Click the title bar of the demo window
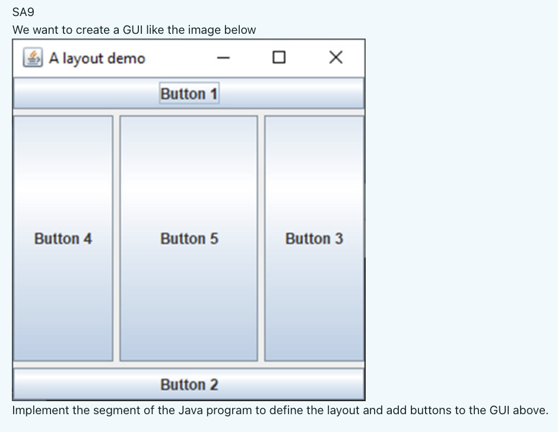The image size is (558, 432). [178, 58]
